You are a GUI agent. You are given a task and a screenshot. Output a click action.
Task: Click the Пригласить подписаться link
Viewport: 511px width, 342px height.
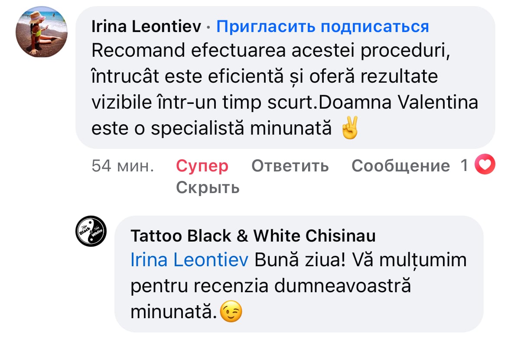(x=322, y=27)
